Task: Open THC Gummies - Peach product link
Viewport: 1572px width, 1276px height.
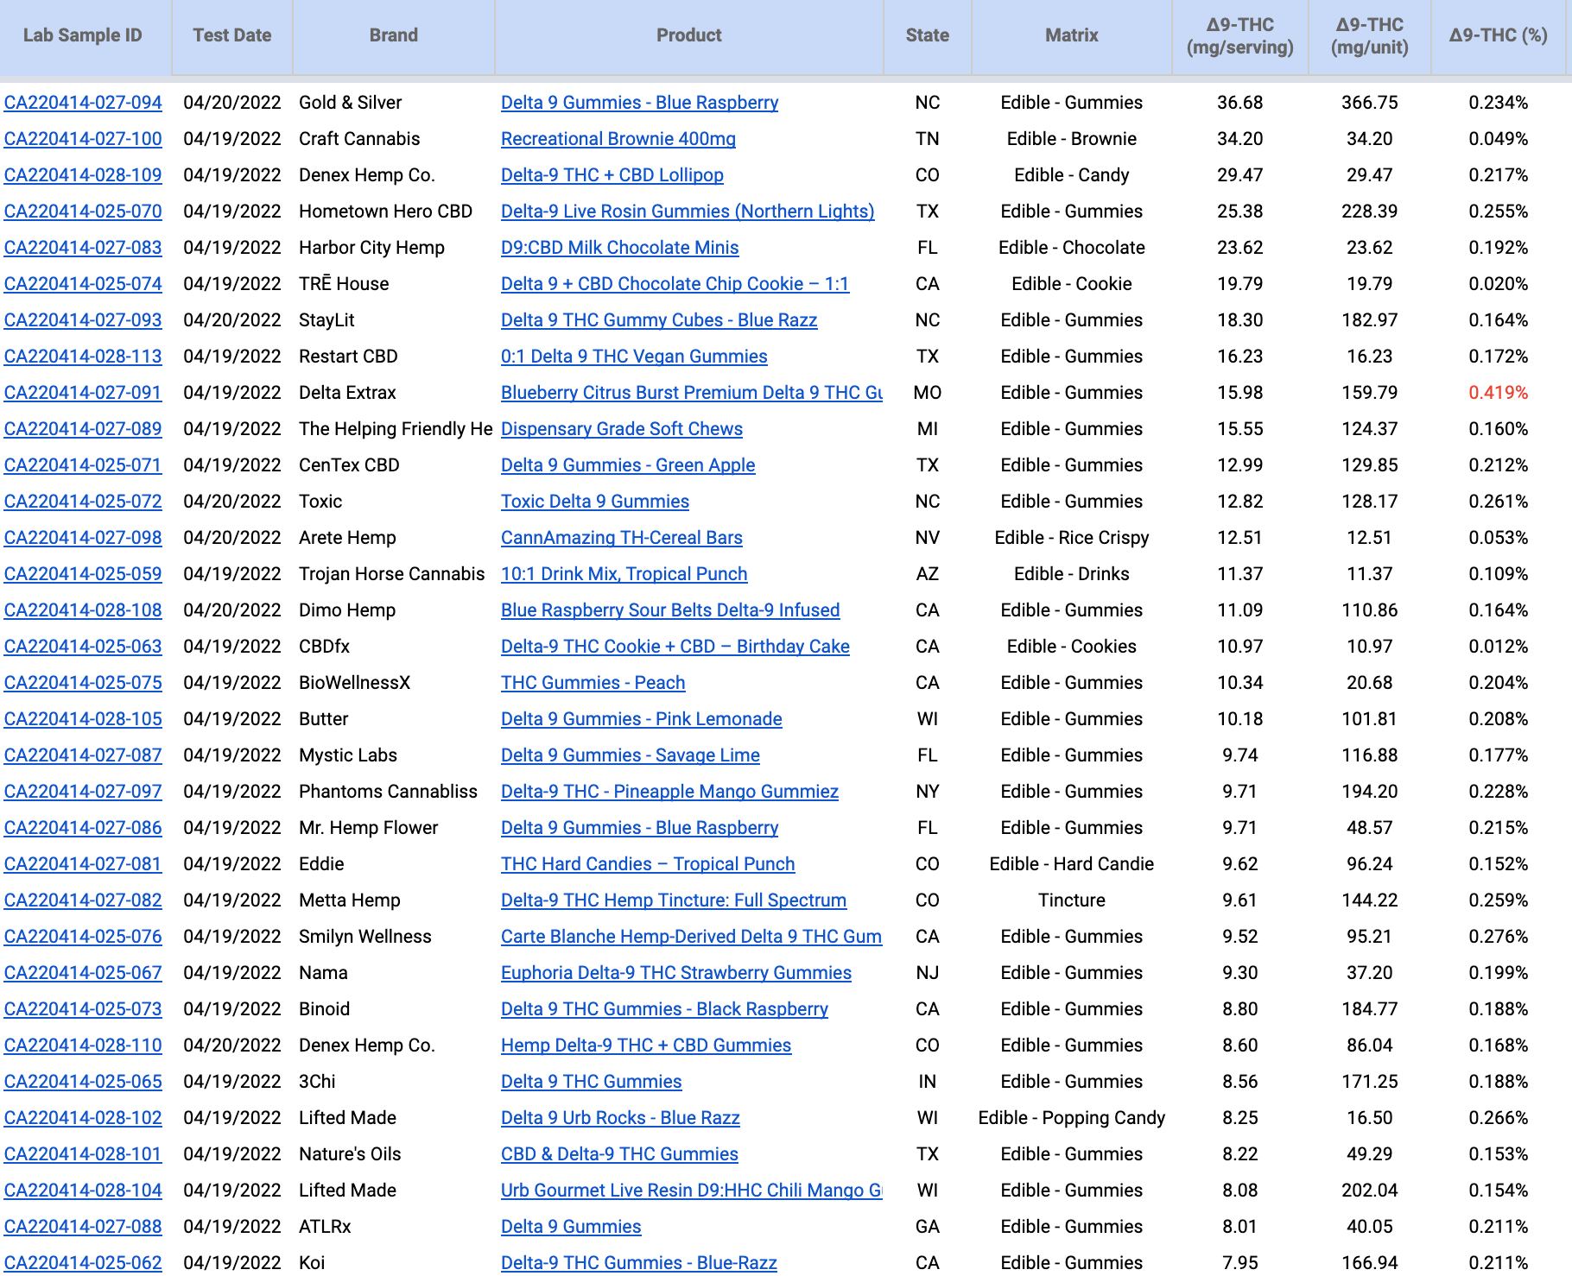Action: point(593,683)
